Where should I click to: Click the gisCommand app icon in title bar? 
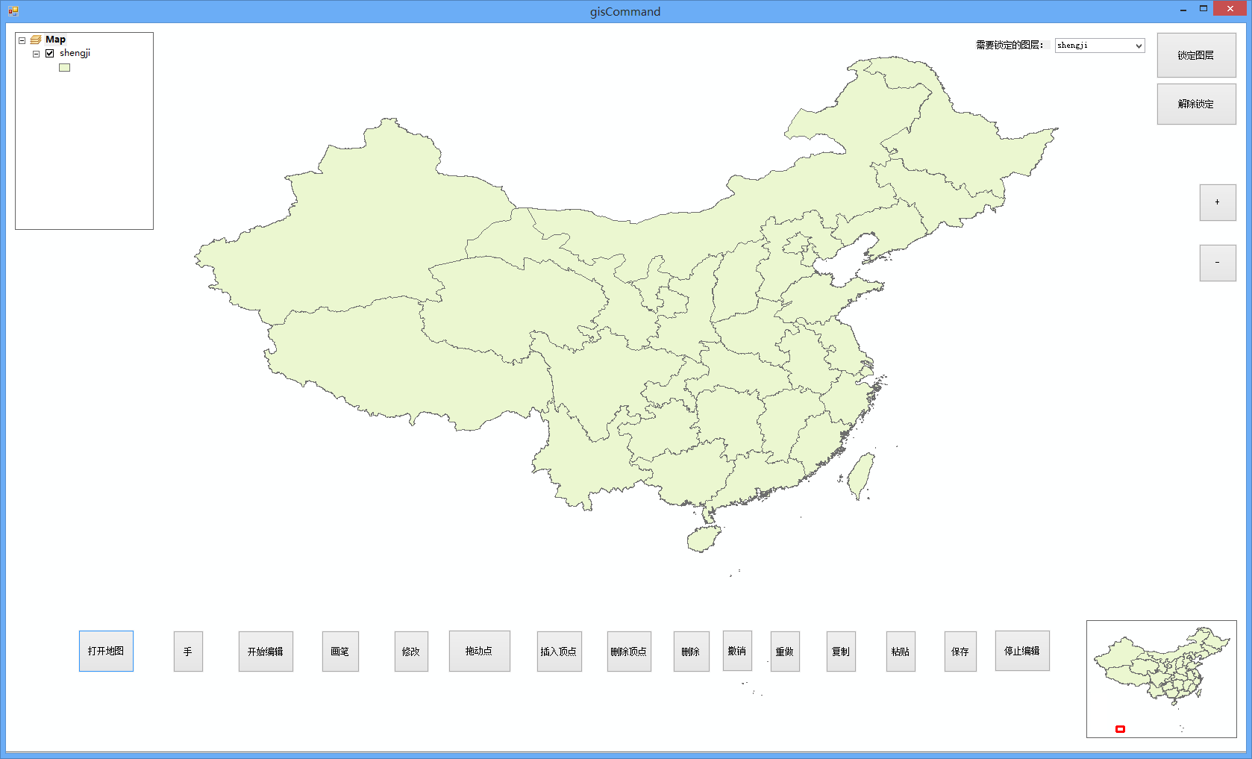13,11
